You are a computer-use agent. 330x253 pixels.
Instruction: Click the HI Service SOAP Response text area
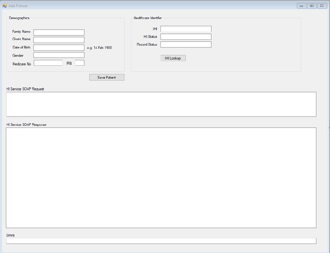pyautogui.click(x=161, y=177)
